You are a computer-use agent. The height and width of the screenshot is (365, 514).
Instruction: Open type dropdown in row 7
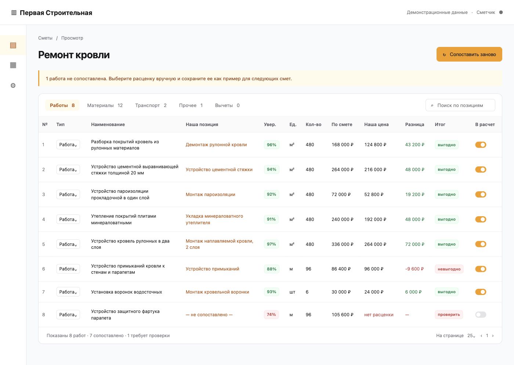coord(68,292)
